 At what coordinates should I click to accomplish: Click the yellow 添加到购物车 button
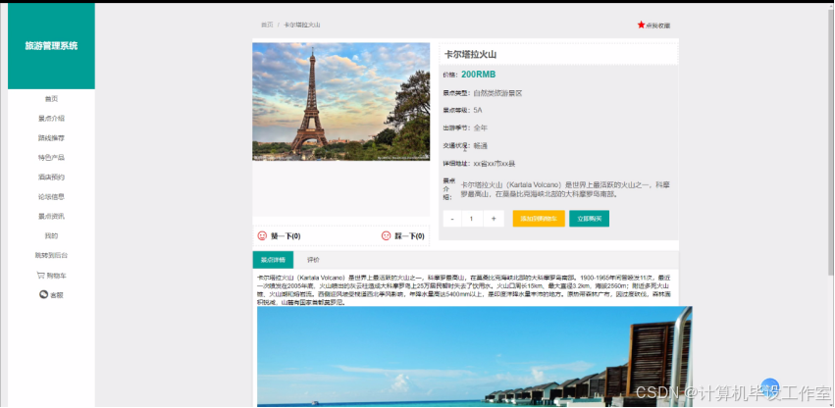point(539,219)
